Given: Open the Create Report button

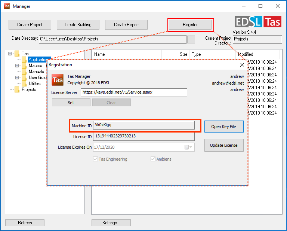Looking at the screenshot, I should tap(126, 25).
